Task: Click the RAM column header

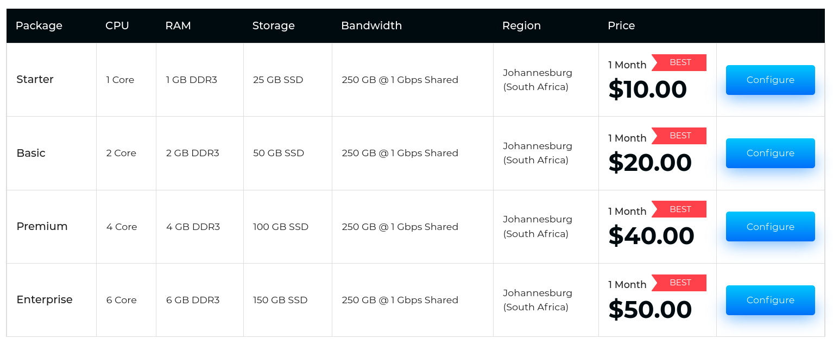Action: (178, 25)
